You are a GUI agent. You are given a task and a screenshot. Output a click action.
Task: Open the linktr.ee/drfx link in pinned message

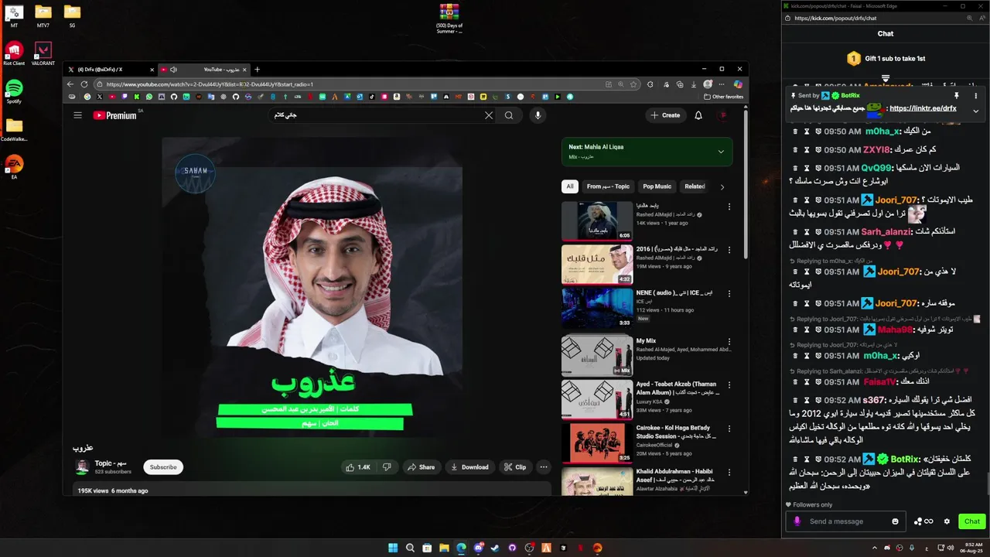click(x=923, y=108)
